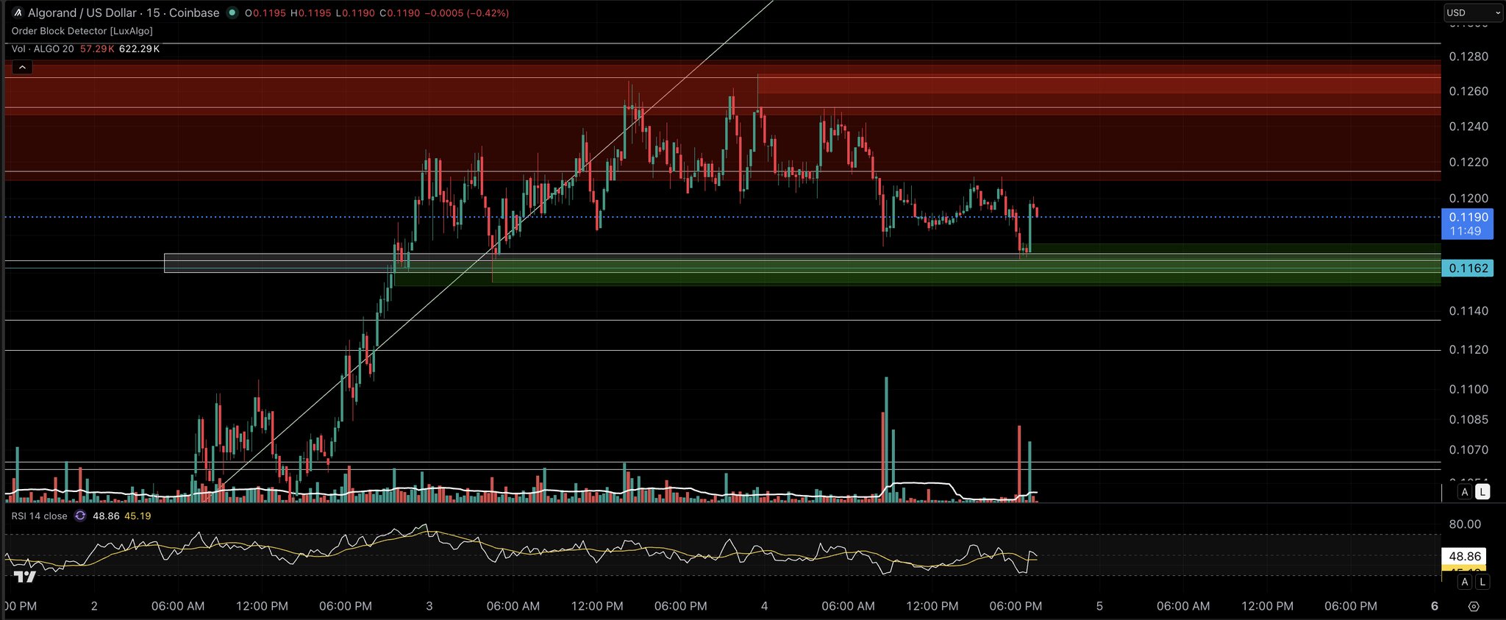Click the Algorand logo icon
The height and width of the screenshot is (620, 1506).
point(18,13)
